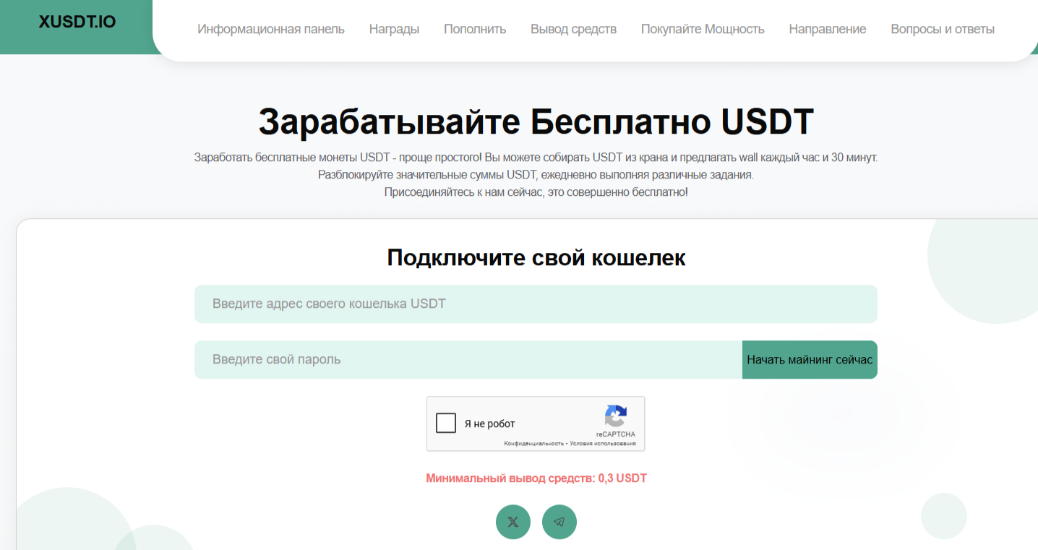
Task: Open the Информационная панель menu item
Action: pos(271,30)
